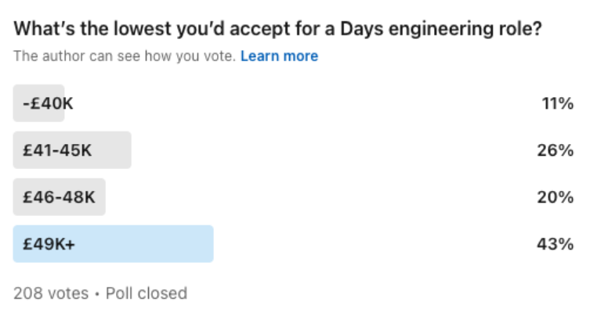Click the 26% result percentage
The width and height of the screenshot is (590, 313).
pos(557,150)
